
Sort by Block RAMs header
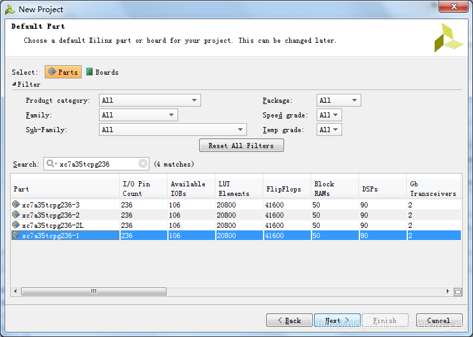pos(335,189)
